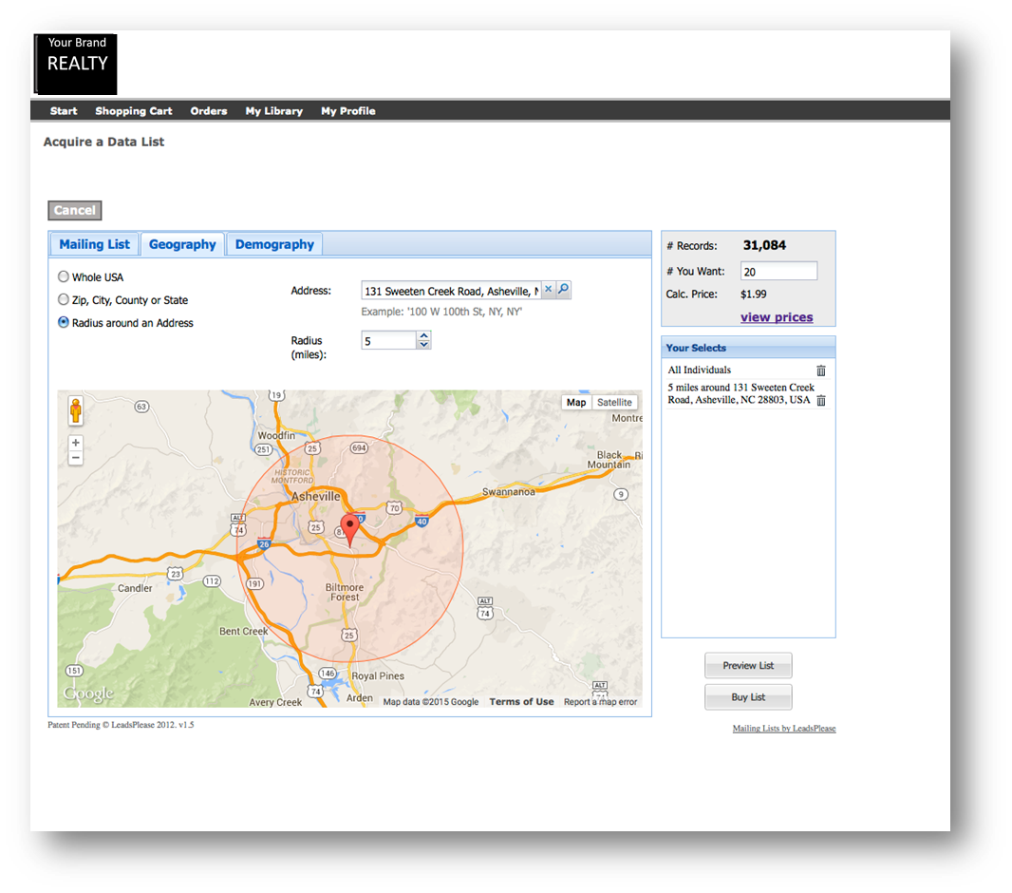This screenshot has width=1012, height=893.
Task: Click the Cancel button
Action: [x=75, y=211]
